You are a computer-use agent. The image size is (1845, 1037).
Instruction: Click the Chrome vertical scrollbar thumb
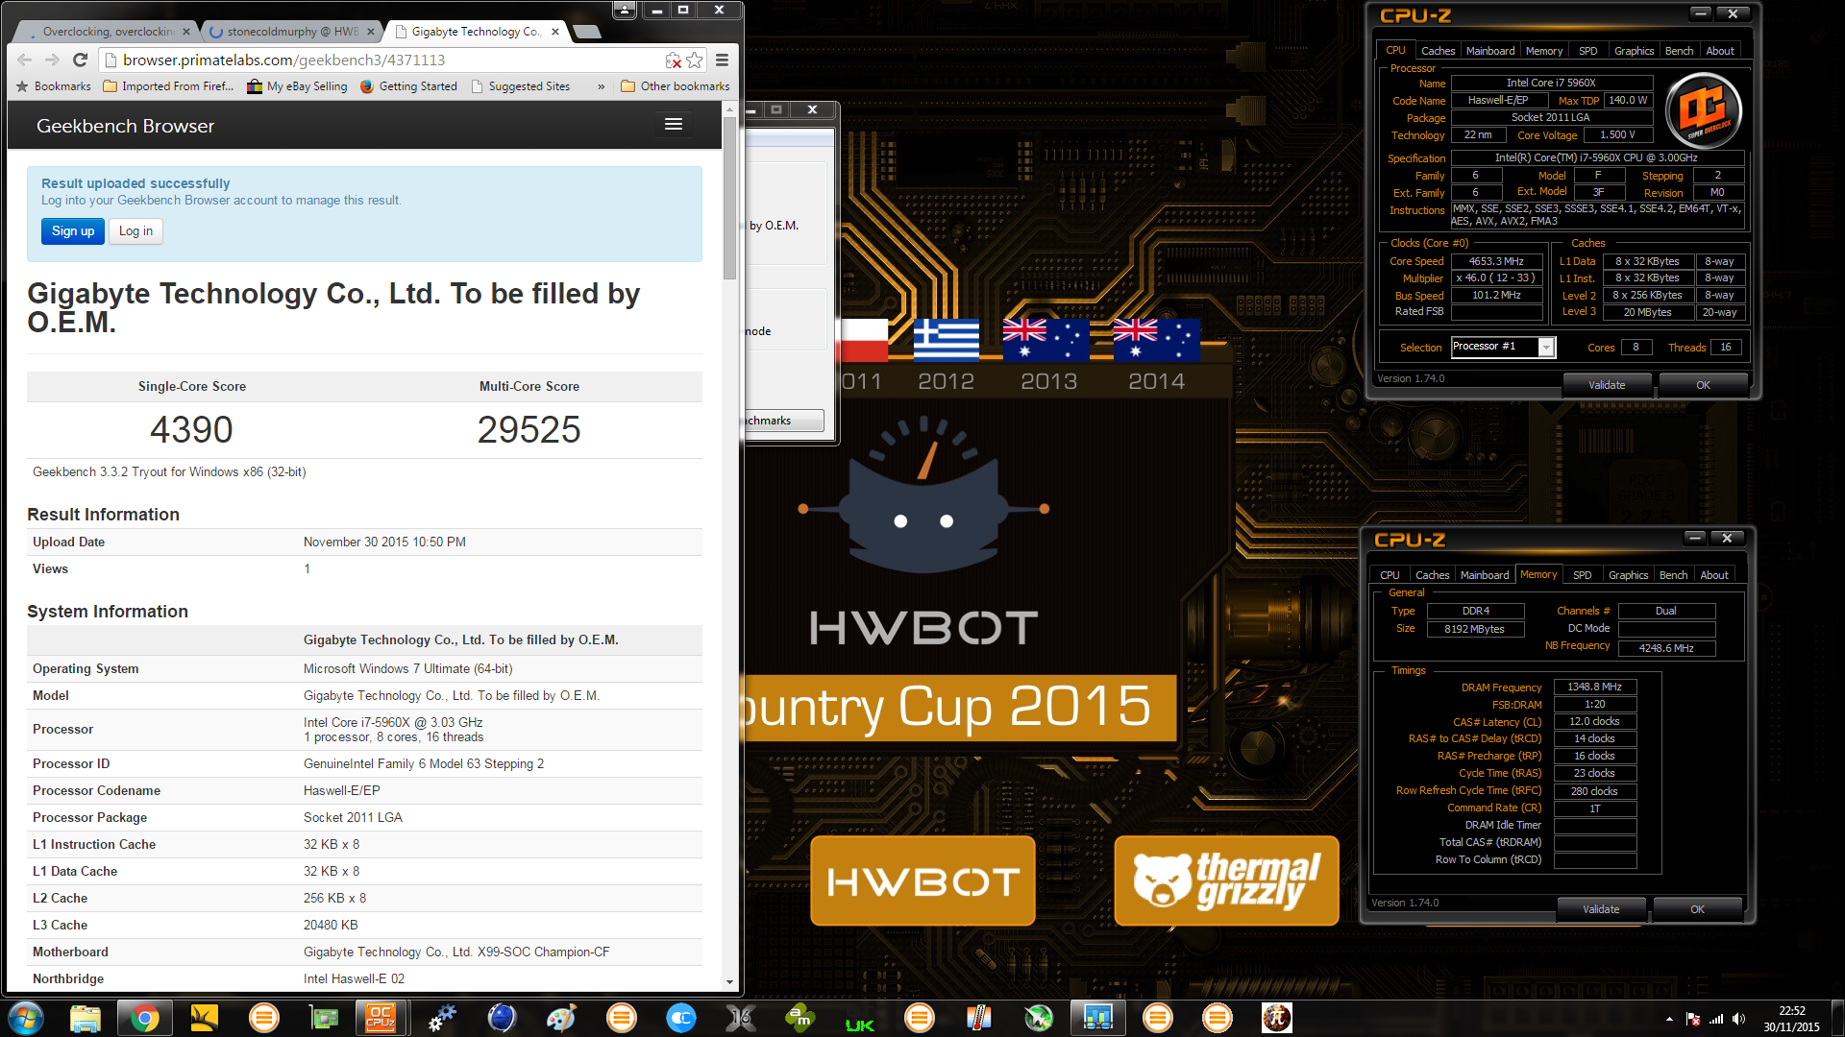click(x=729, y=199)
